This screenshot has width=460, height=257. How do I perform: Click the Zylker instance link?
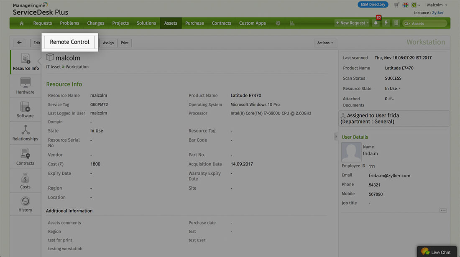(x=438, y=13)
